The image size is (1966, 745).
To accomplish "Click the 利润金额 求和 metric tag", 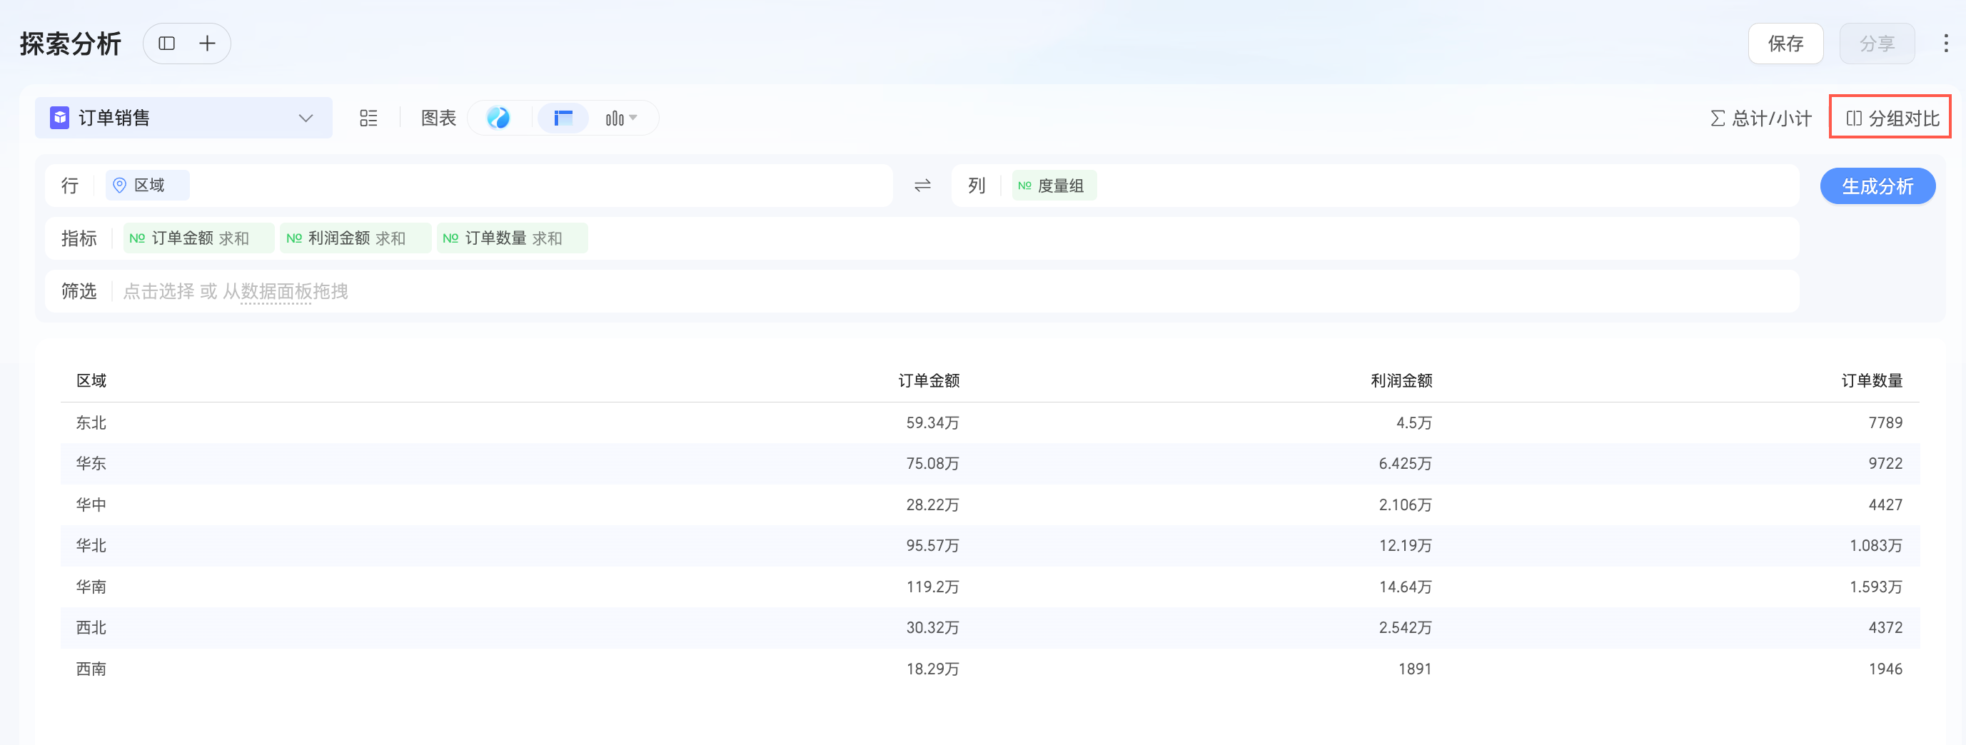I will coord(356,238).
